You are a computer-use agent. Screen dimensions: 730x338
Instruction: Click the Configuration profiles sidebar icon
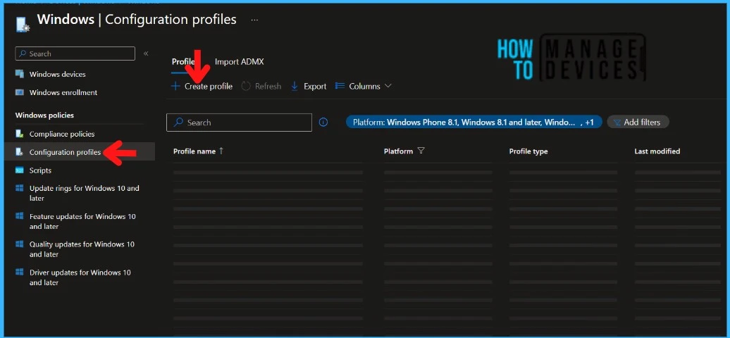(x=20, y=152)
